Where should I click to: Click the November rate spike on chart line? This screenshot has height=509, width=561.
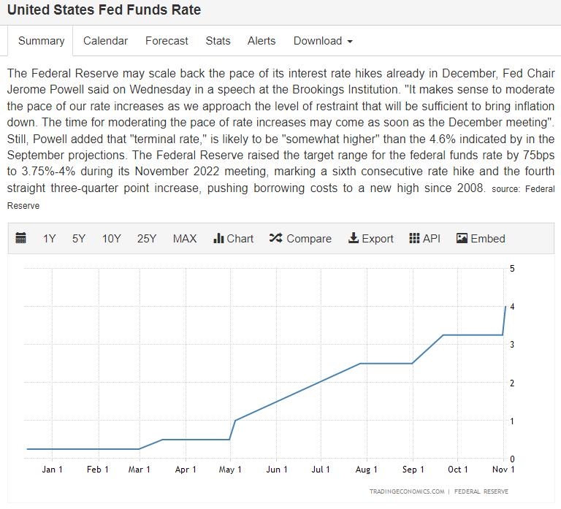[x=505, y=321]
